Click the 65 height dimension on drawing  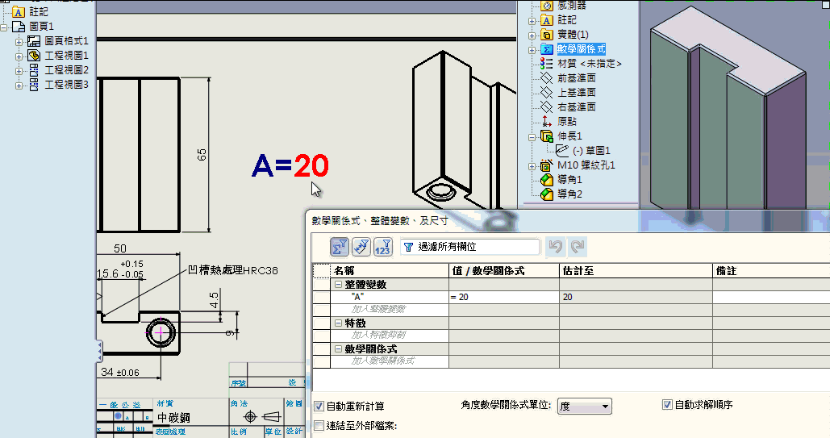click(202, 155)
